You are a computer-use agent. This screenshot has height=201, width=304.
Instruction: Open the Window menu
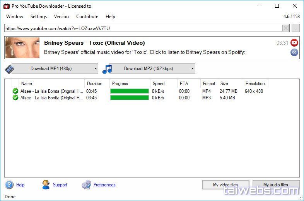point(15,17)
